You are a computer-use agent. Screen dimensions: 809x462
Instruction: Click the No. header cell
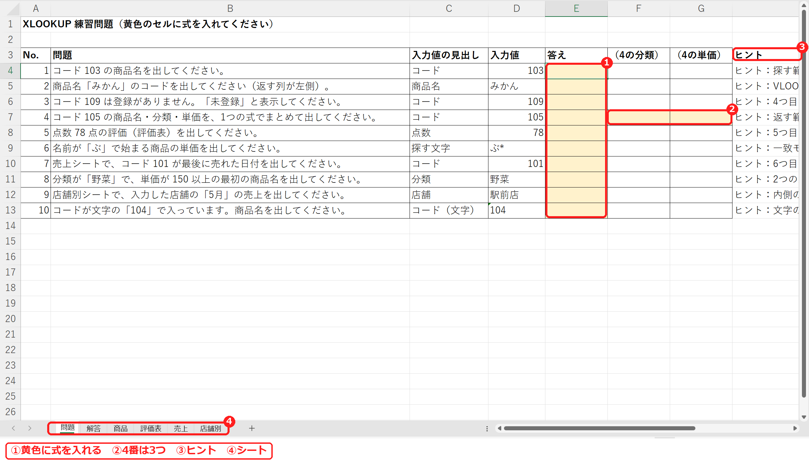pos(36,55)
